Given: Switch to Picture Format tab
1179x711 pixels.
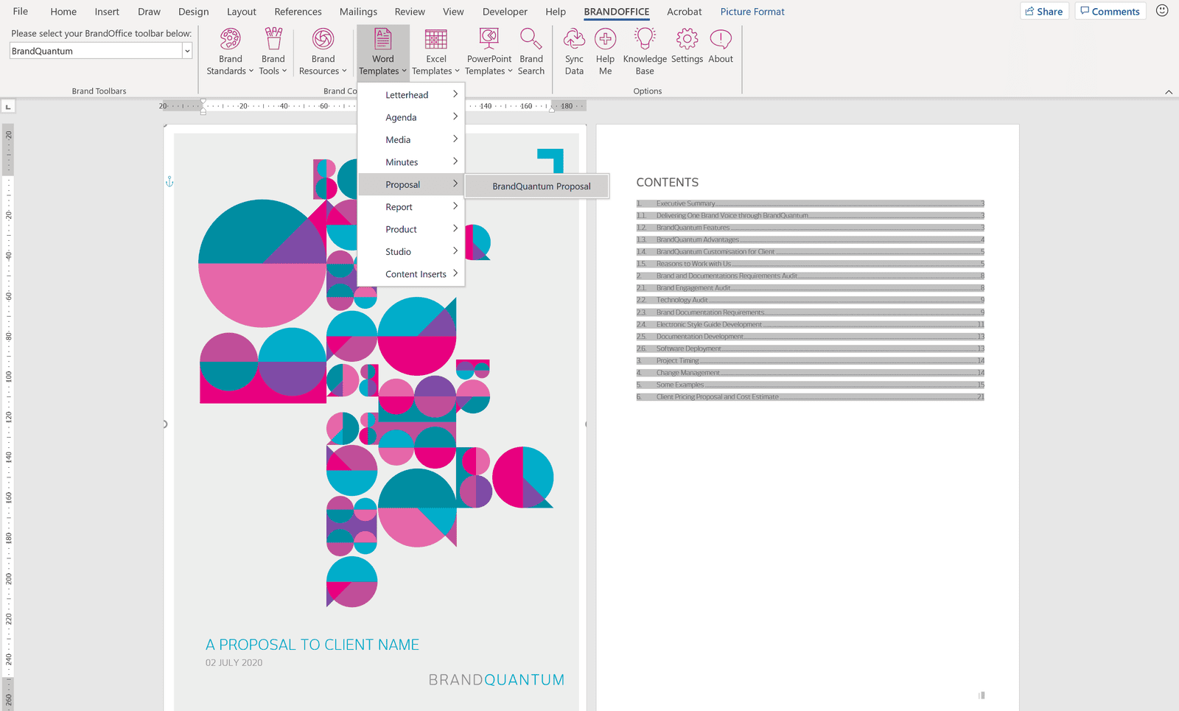Looking at the screenshot, I should 752,12.
